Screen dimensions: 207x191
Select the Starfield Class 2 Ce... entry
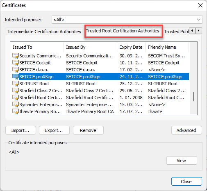[41, 91]
